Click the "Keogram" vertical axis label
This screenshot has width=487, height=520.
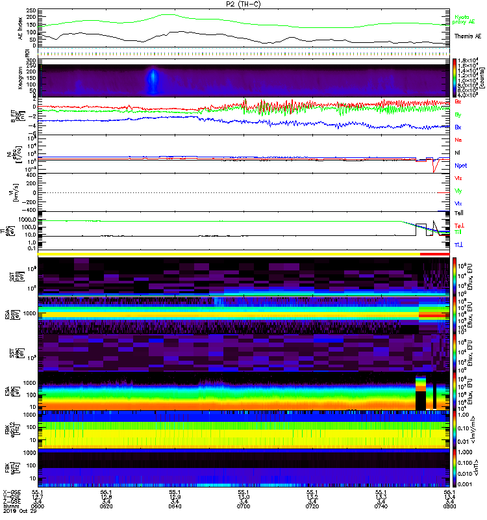pyautogui.click(x=20, y=77)
